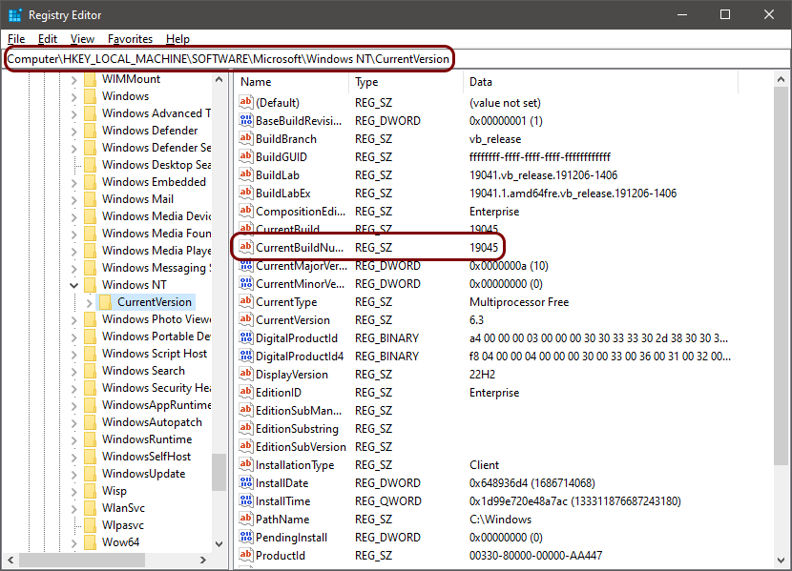Click the 22H2 DisplayVersion data
Image resolution: width=792 pixels, height=571 pixels.
tap(482, 375)
